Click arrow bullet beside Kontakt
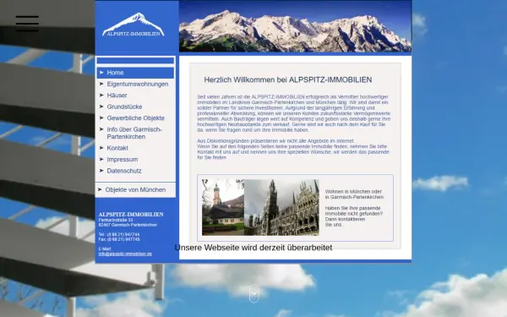 pos(101,148)
